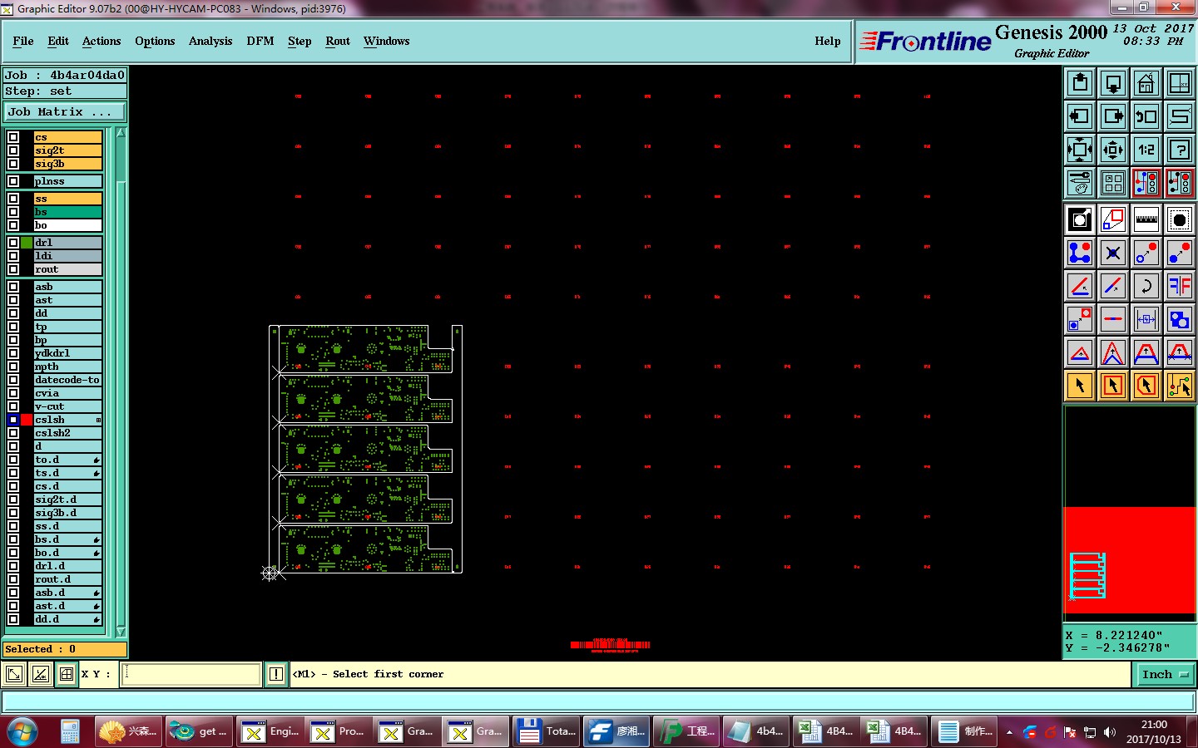Image resolution: width=1198 pixels, height=748 pixels.
Task: Open the XY coordinates window icon
Action: coord(1180,83)
